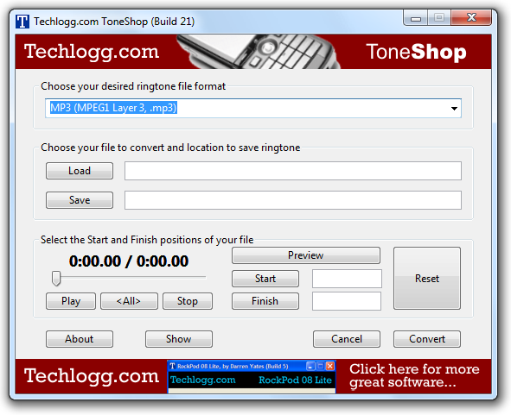Stop audio playback
The height and width of the screenshot is (415, 511).
point(188,301)
